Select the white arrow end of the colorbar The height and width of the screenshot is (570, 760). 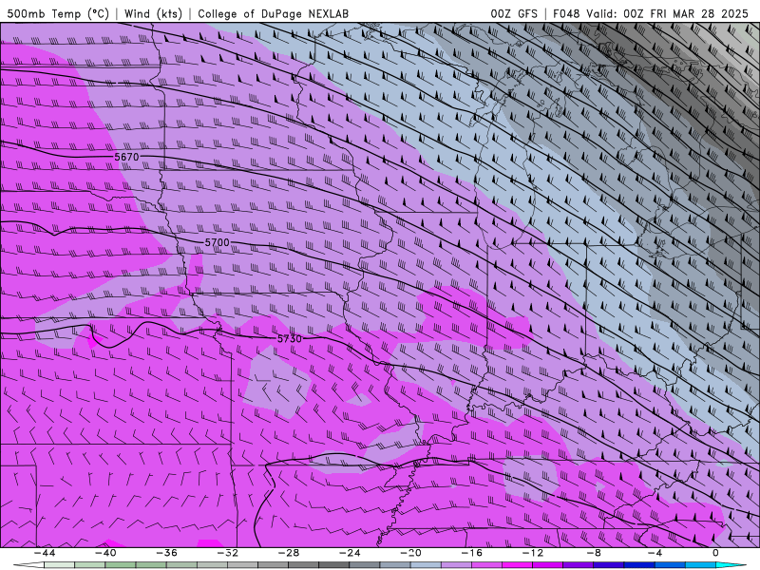[x=28, y=565]
